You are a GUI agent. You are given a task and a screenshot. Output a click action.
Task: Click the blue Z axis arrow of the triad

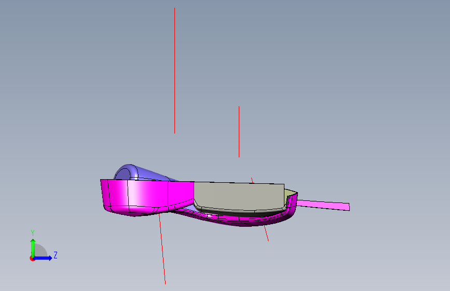43,258
